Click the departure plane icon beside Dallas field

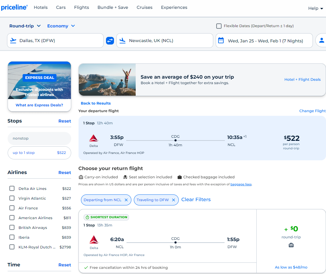click(x=13, y=40)
